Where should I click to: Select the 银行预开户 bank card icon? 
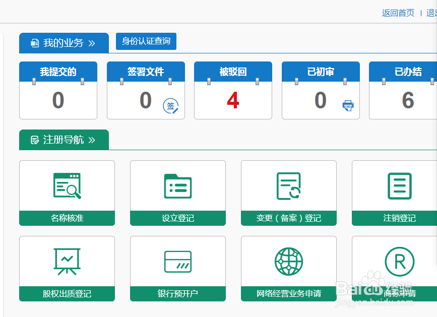coord(177,261)
